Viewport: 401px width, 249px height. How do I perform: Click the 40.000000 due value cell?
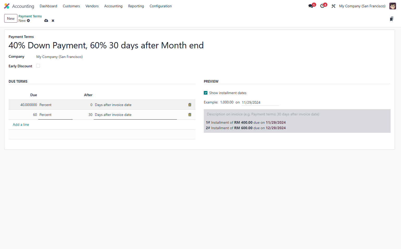[x=29, y=105]
